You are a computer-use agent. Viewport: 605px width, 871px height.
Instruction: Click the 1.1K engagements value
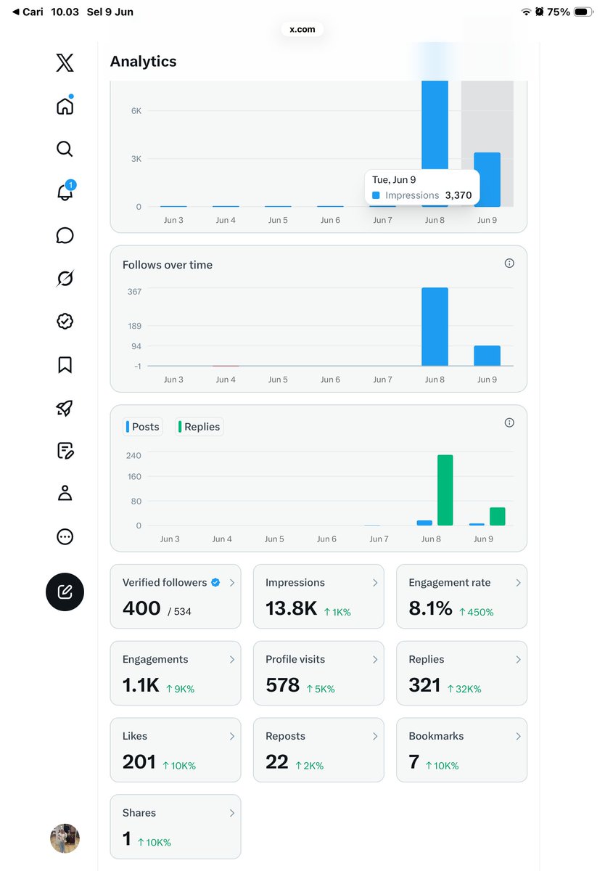(x=141, y=684)
